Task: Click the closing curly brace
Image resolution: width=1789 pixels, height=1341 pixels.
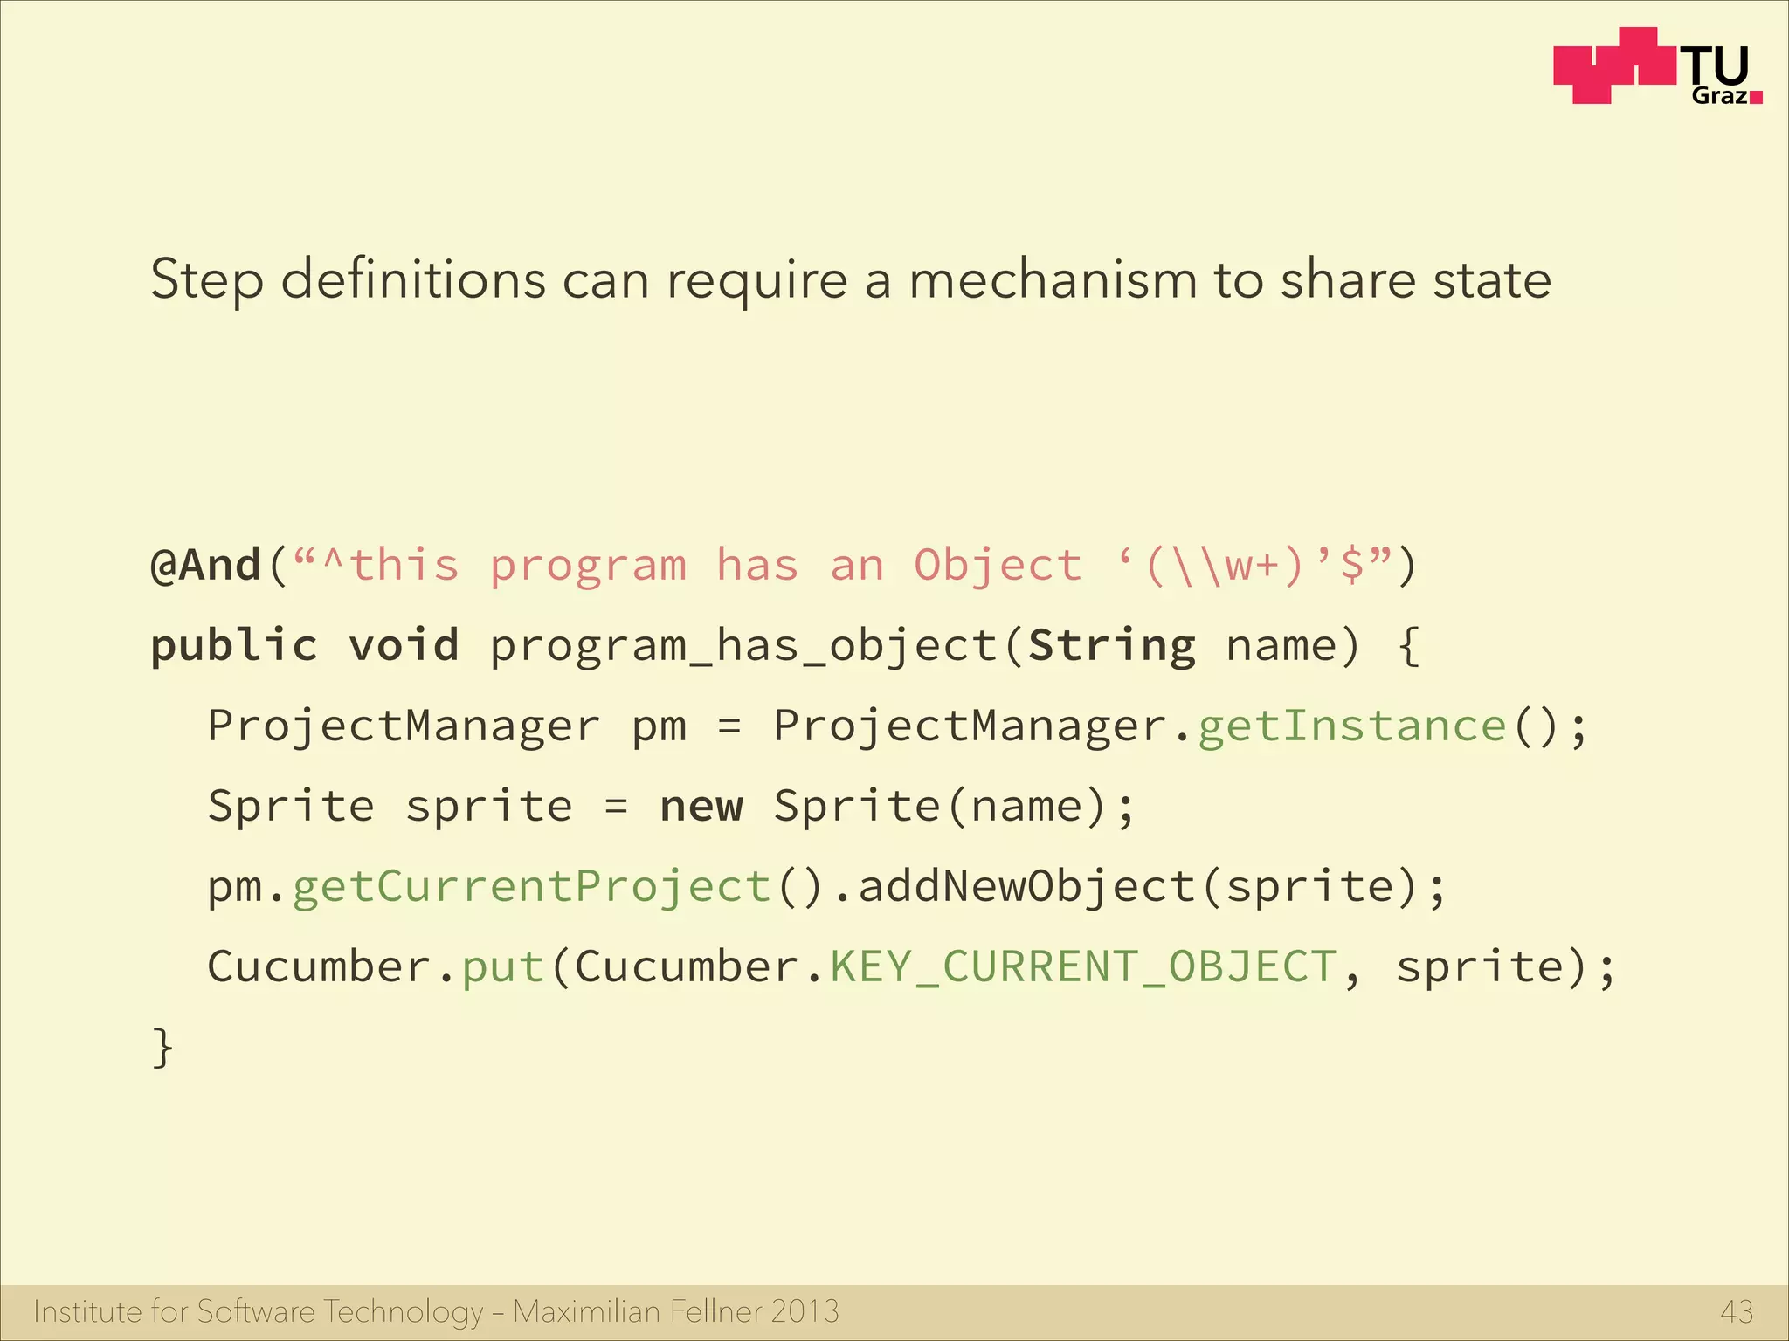Action: (162, 1047)
